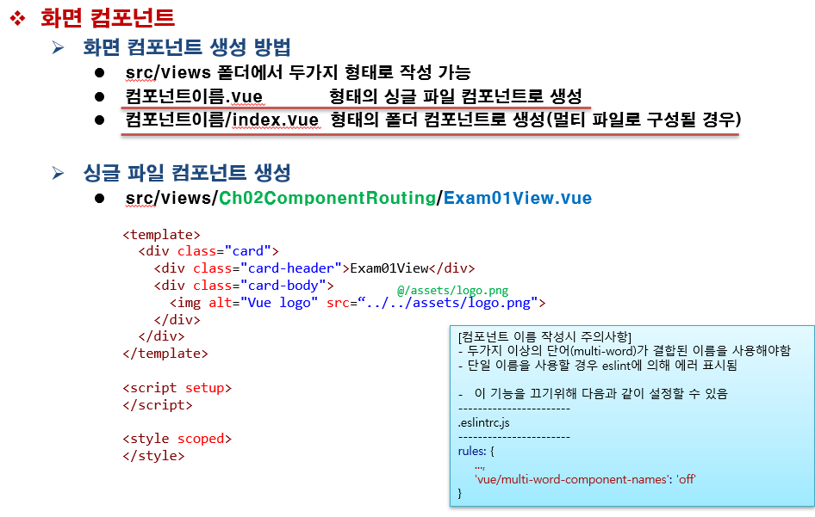
Task: Click the text 'rules: {'
Action: (476, 451)
